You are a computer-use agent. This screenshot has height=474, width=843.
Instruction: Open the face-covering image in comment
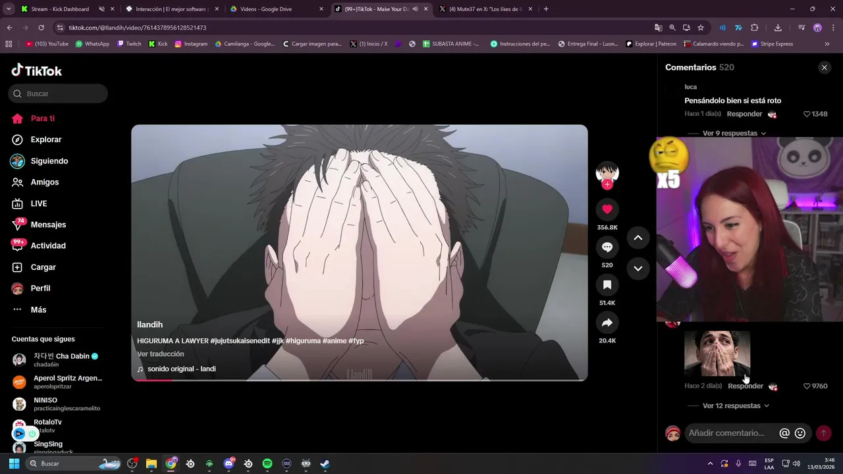[x=717, y=354]
